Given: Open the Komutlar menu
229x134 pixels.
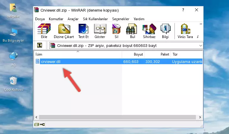Looking at the screenshot, I should [x=56, y=19].
